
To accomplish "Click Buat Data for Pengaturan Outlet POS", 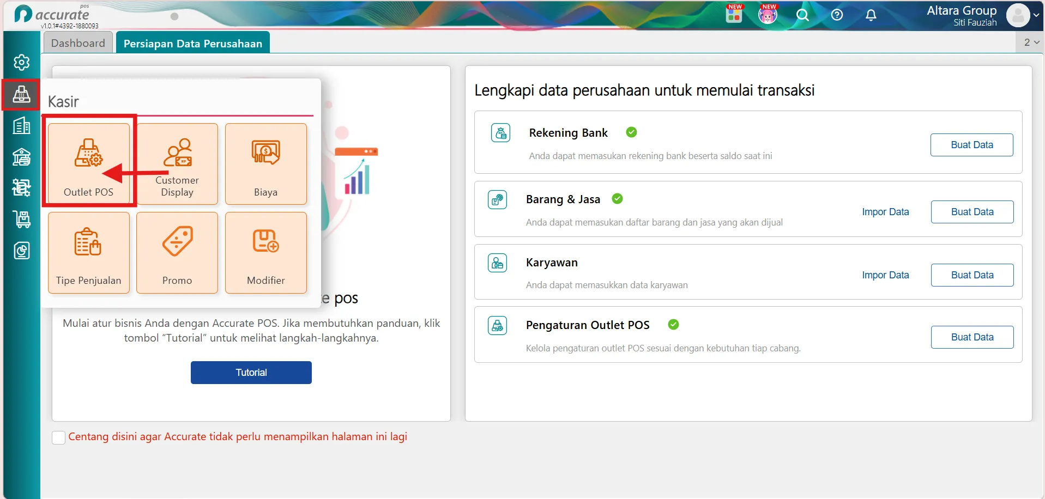I will click(972, 337).
